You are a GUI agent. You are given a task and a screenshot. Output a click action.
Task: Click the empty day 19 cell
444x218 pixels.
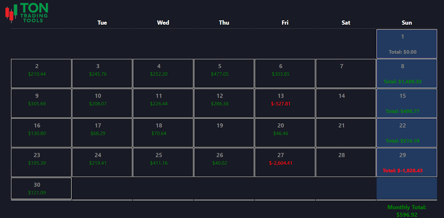(x=224, y=133)
